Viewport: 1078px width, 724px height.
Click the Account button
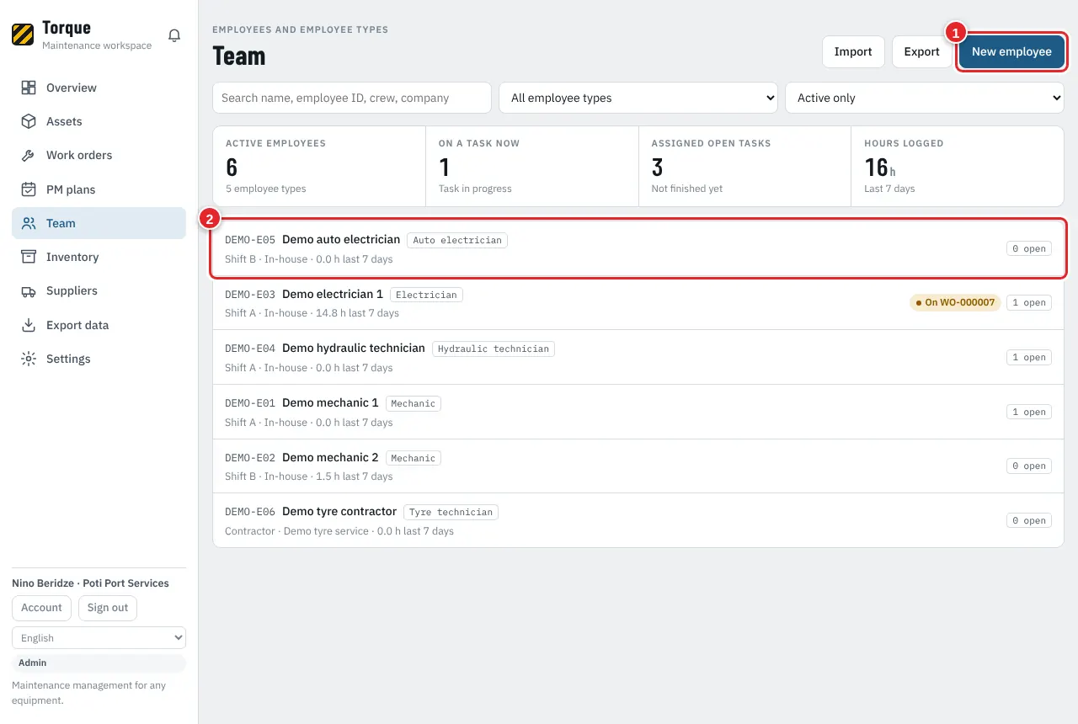tap(41, 608)
